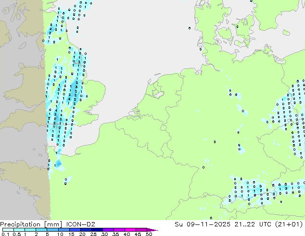Screen dimensions: 305x236
Task: Click the 'ICON-D2' model label
Action: coord(80,224)
